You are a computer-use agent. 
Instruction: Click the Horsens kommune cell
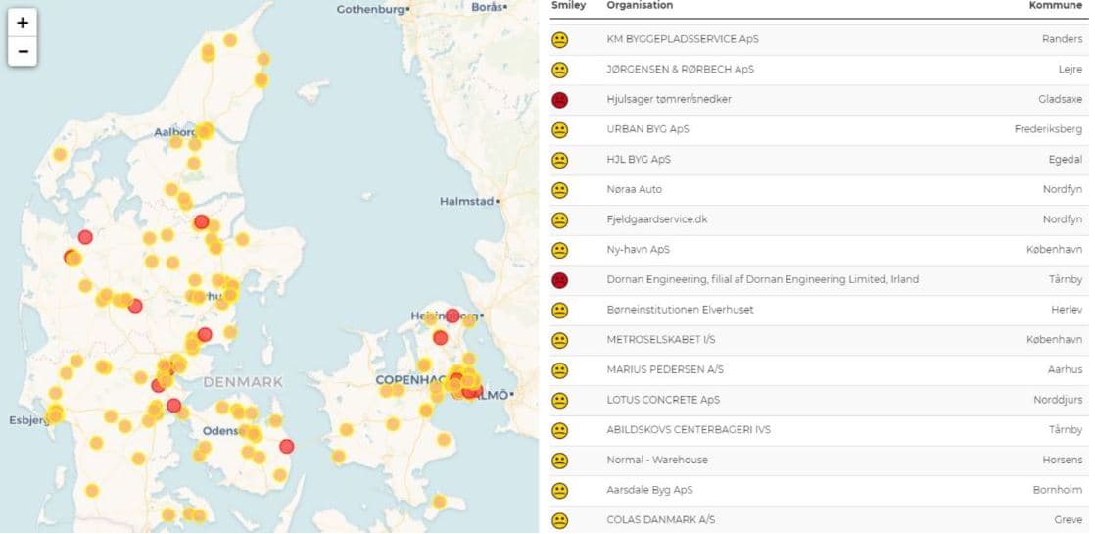click(1062, 460)
